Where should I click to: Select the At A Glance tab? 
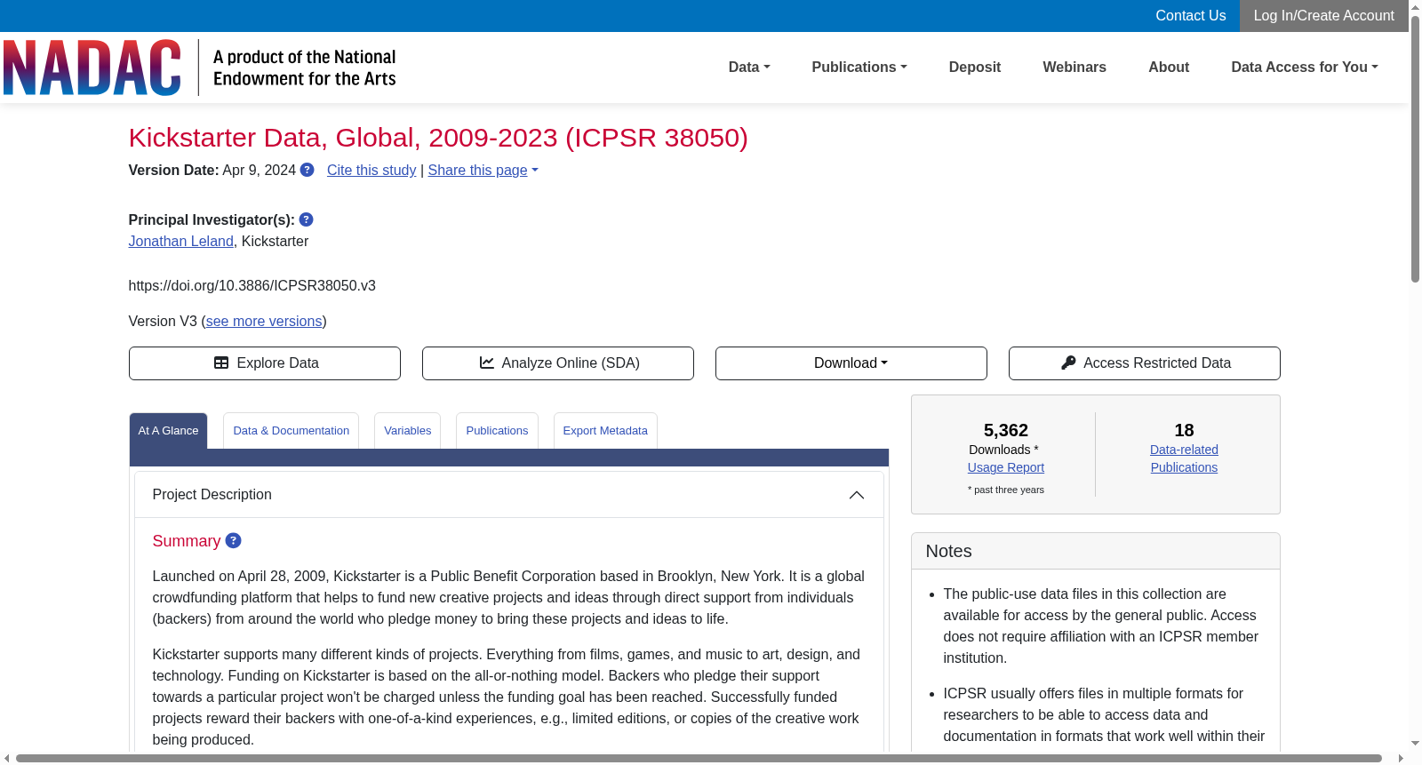[x=168, y=431]
